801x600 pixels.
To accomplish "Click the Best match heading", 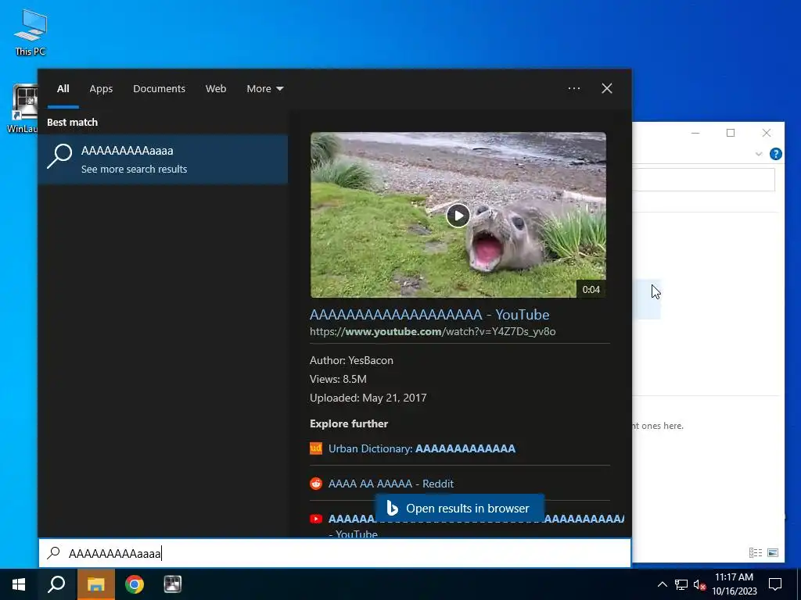I will [x=72, y=123].
